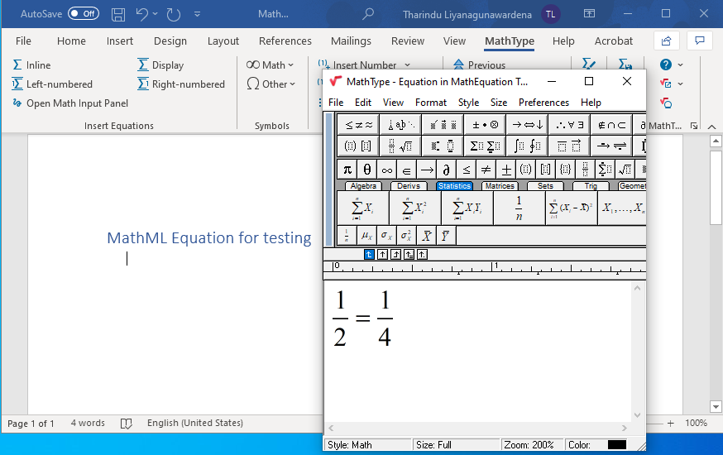Insert Y-bar mean symbol
Image resolution: width=723 pixels, height=455 pixels.
pos(446,236)
